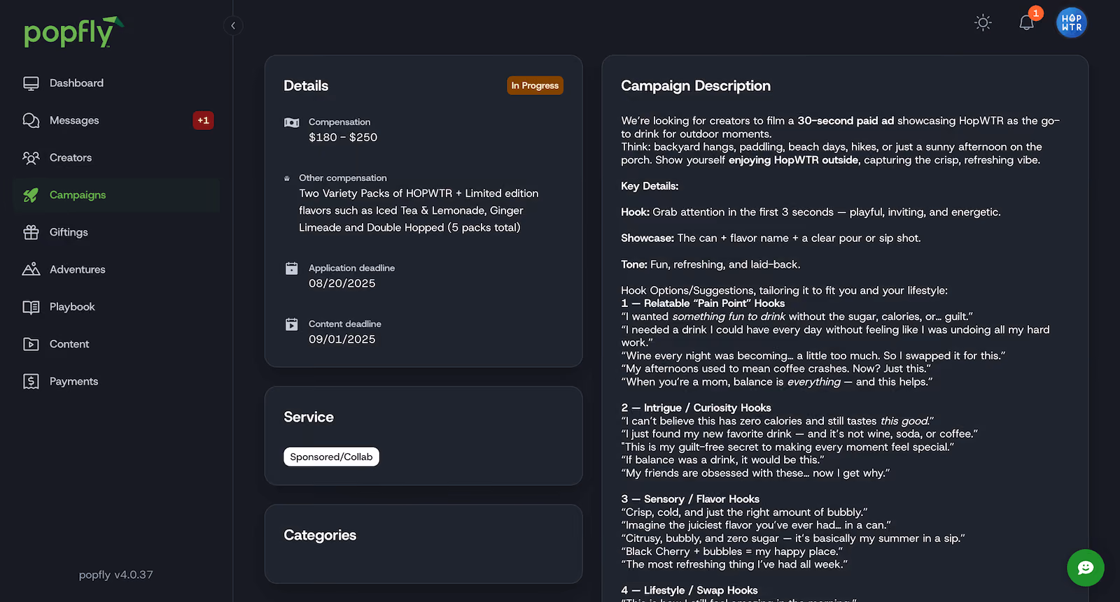Click the Campaigns rocket icon

(31, 195)
